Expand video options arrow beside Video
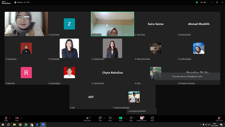 coord(21,118)
